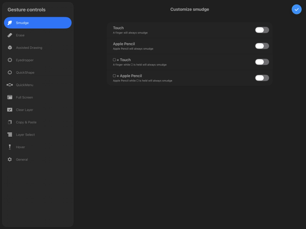
Task: Click the Assisted Drawing cube icon
Action: tap(10, 47)
